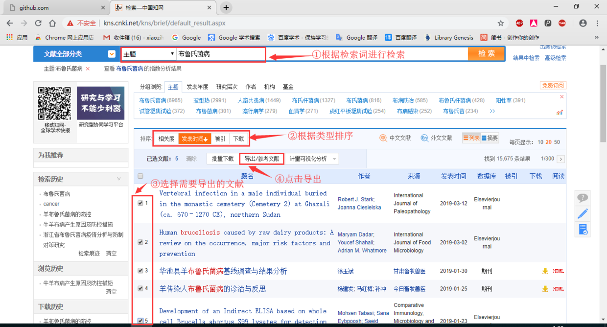This screenshot has height=327, width=607.
Task: Open the 高级检索 advanced search link
Action: coord(555,58)
